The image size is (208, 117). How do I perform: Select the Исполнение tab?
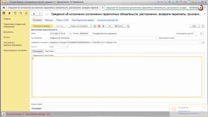(x=37, y=51)
